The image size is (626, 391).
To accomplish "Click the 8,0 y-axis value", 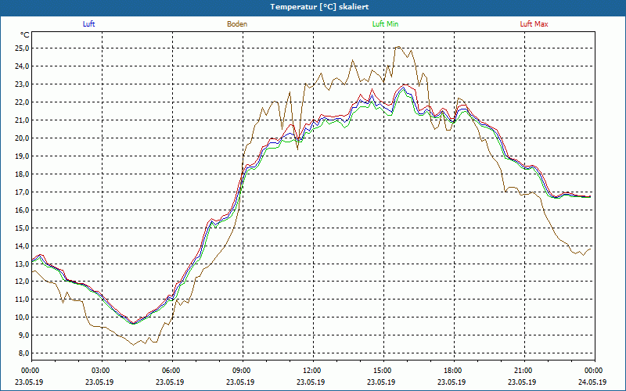I will click(x=24, y=353).
